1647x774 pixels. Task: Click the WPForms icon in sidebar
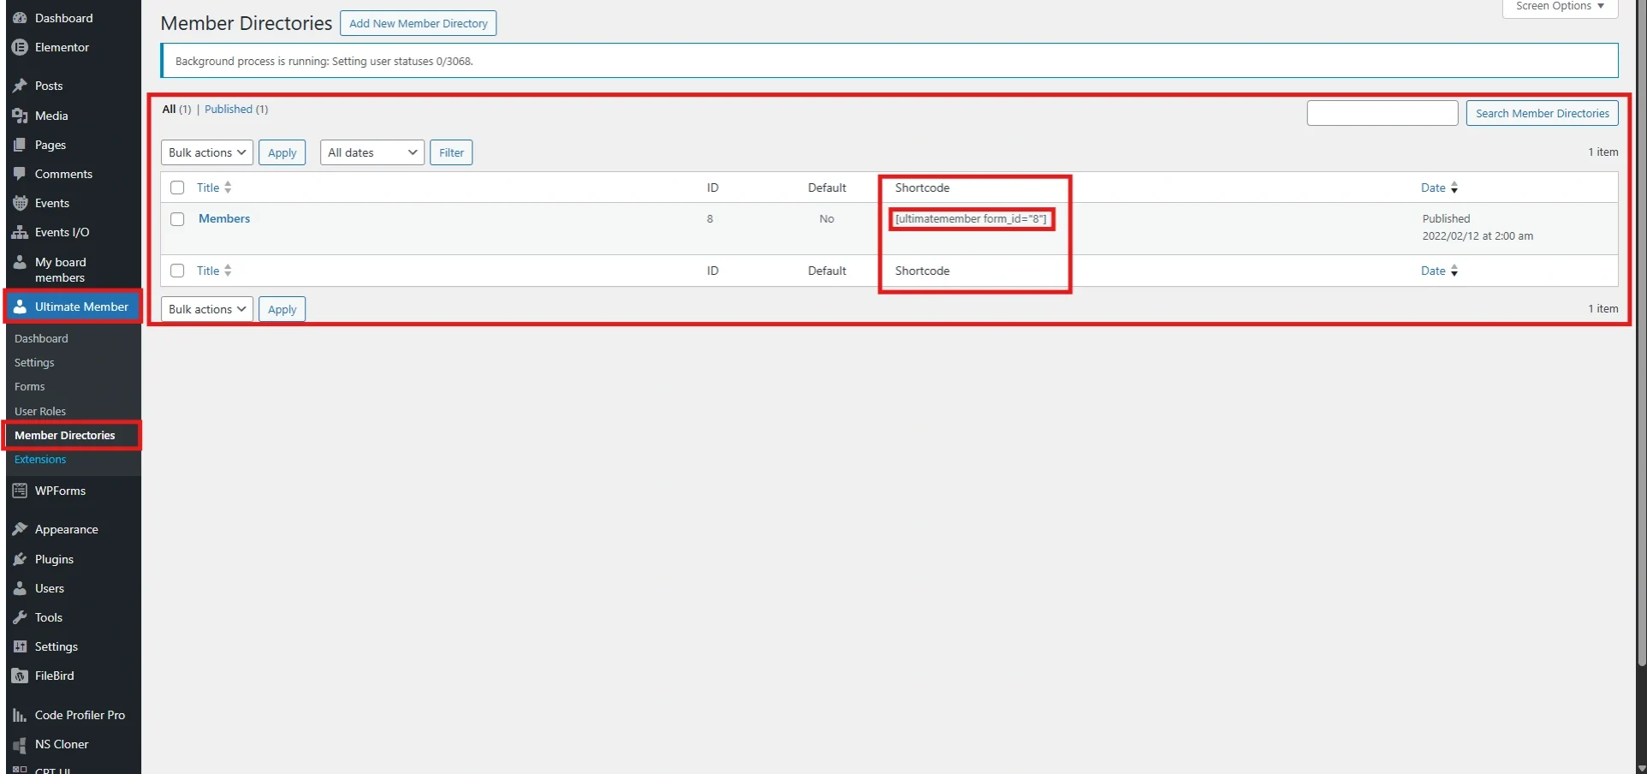click(x=20, y=491)
